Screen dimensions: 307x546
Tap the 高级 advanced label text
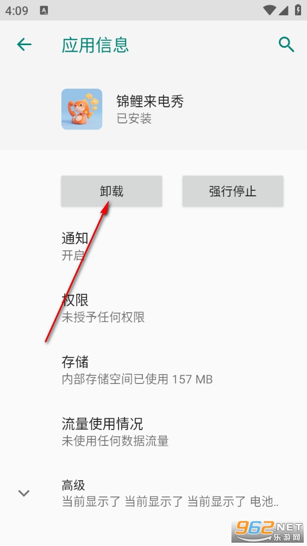tap(73, 485)
